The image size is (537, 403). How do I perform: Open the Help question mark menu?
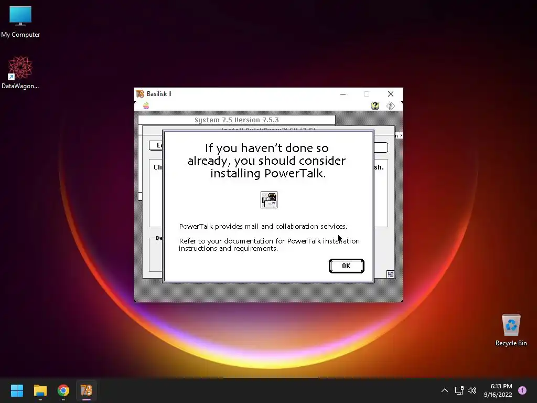[x=375, y=106]
